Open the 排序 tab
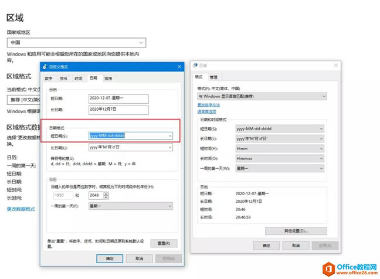Image resolution: width=380 pixels, height=279 pixels. [x=108, y=79]
